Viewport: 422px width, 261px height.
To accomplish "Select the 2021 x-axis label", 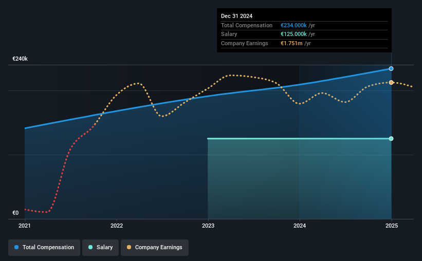I will [x=25, y=226].
